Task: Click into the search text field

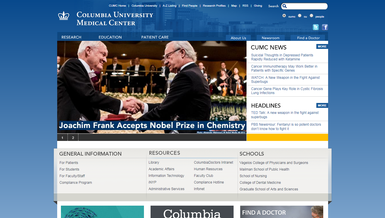Action: click(307, 6)
